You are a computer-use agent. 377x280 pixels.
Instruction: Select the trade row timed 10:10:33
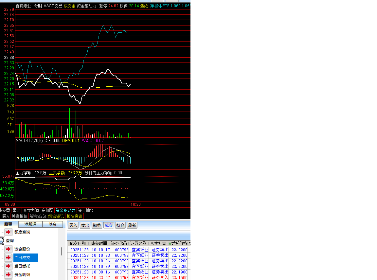129,255
